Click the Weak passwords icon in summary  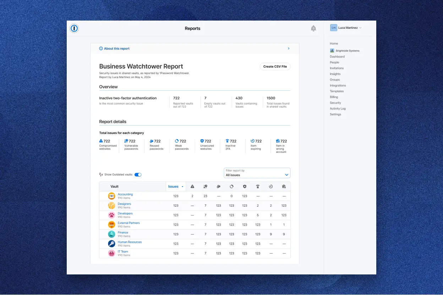point(177,141)
